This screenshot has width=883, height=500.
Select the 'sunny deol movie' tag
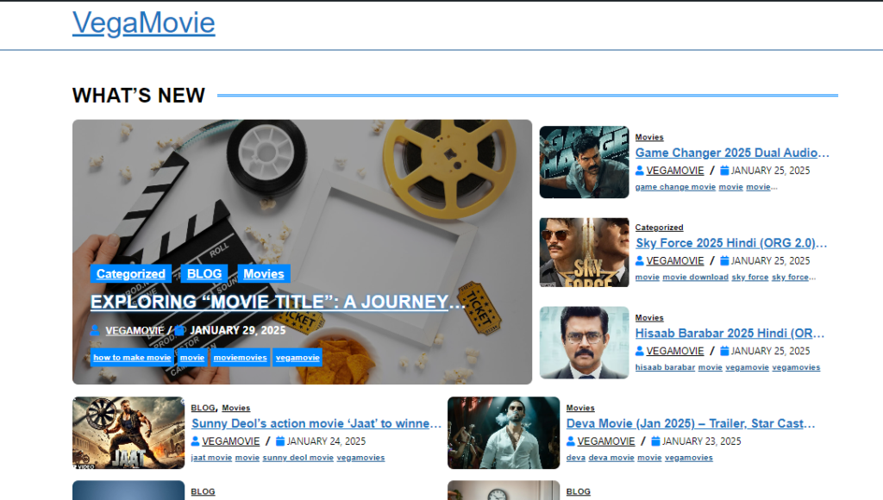click(297, 458)
